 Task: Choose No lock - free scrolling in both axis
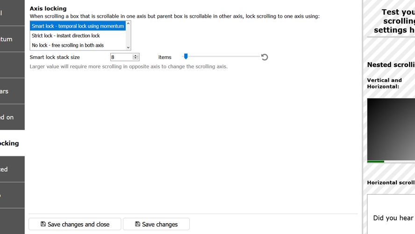[68, 45]
